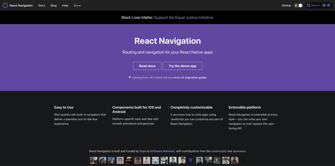Open the Software Mansion link

[162, 151]
